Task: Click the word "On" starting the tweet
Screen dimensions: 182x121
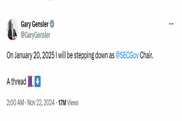Action: [x=10, y=56]
